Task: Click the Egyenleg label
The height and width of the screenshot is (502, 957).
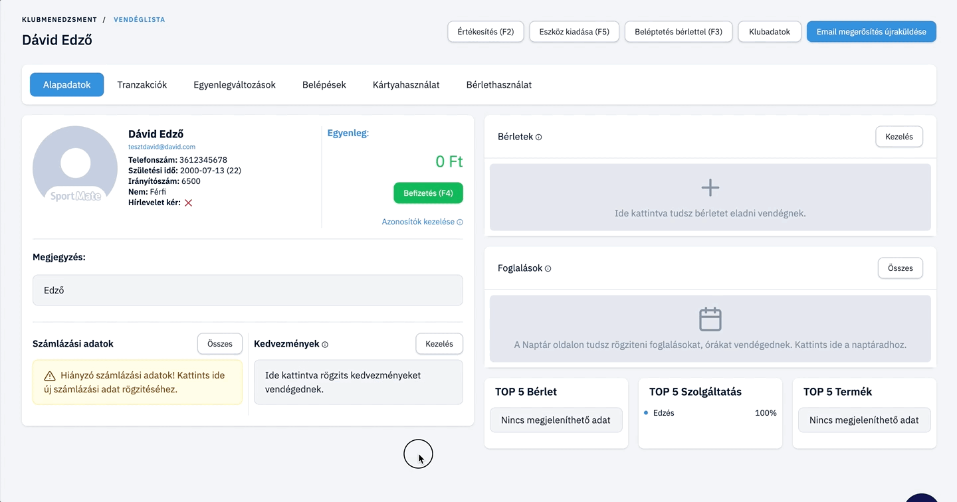Action: point(348,133)
